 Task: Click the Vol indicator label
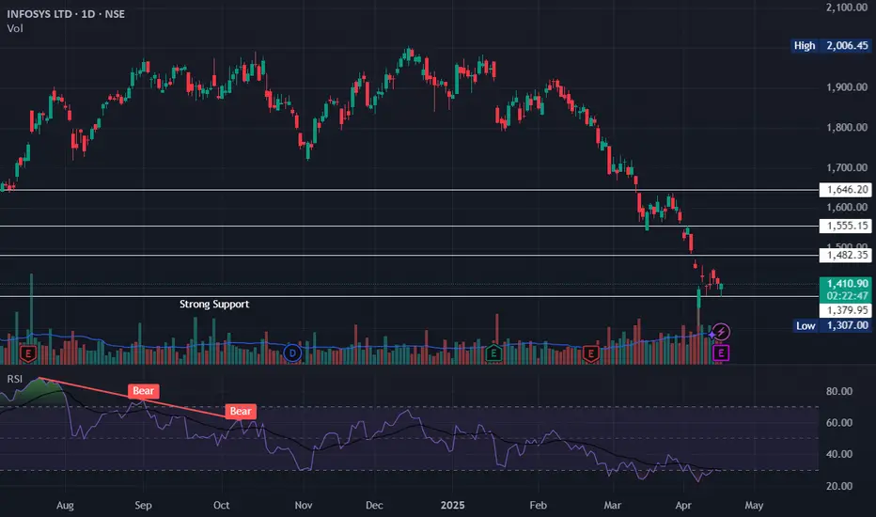pos(15,28)
